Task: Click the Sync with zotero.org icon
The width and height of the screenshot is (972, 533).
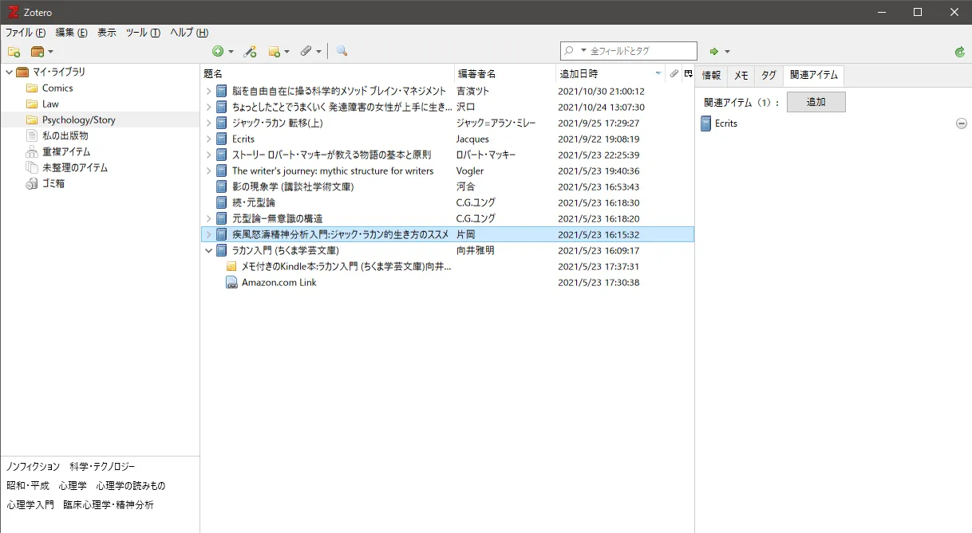Action: click(x=960, y=52)
